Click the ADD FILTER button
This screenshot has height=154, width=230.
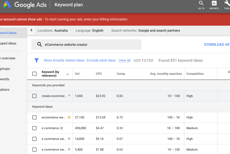tap(143, 60)
